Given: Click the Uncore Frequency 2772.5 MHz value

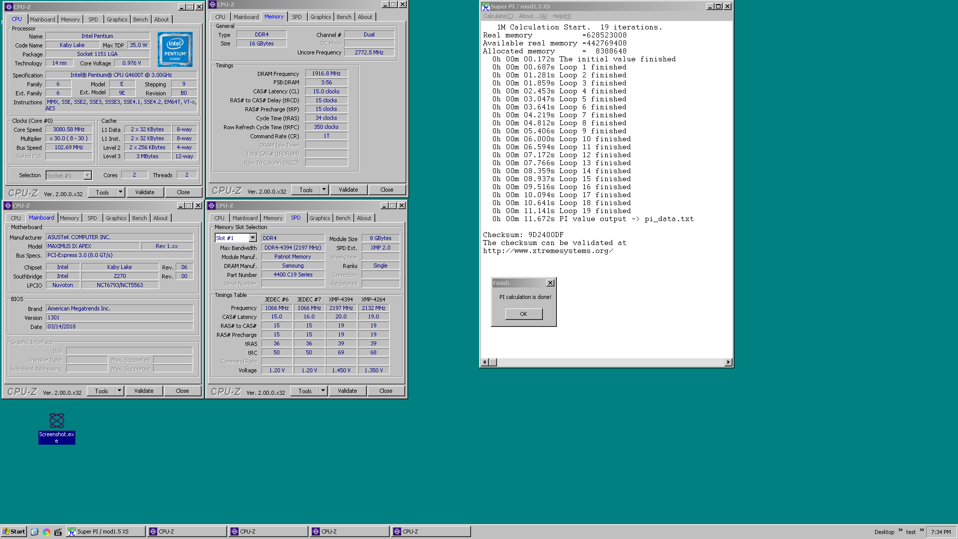Looking at the screenshot, I should (x=369, y=52).
